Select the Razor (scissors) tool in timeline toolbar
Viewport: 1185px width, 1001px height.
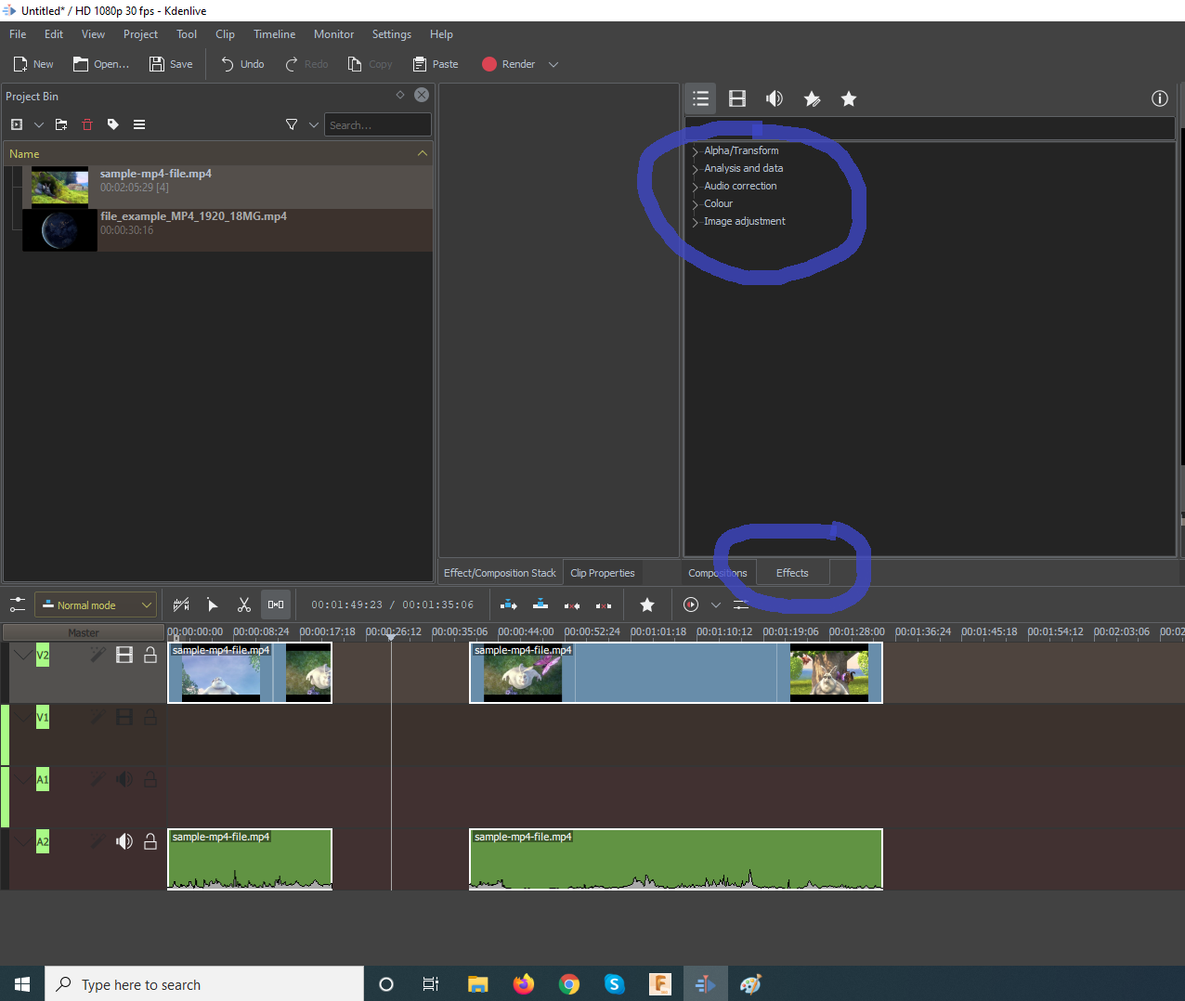coord(244,604)
